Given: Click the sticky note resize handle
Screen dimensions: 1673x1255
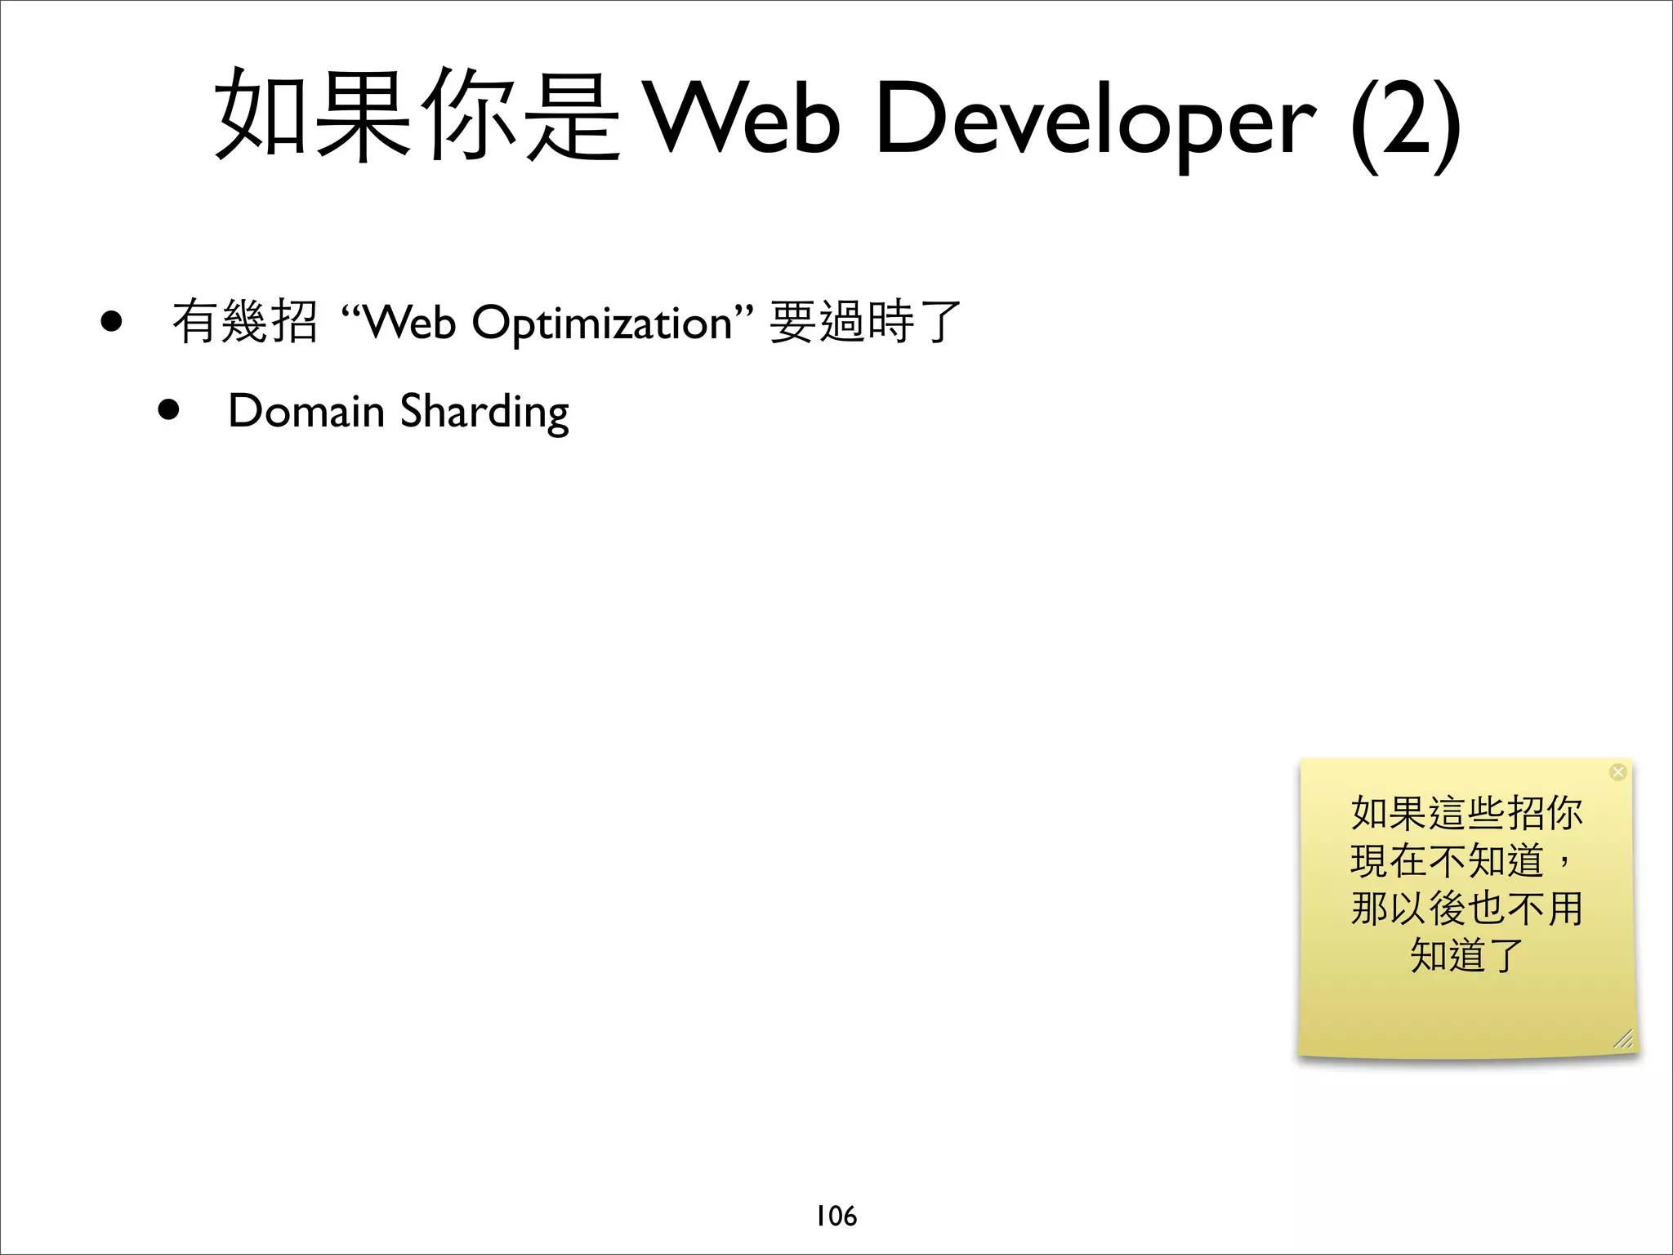Looking at the screenshot, I should [1622, 1038].
